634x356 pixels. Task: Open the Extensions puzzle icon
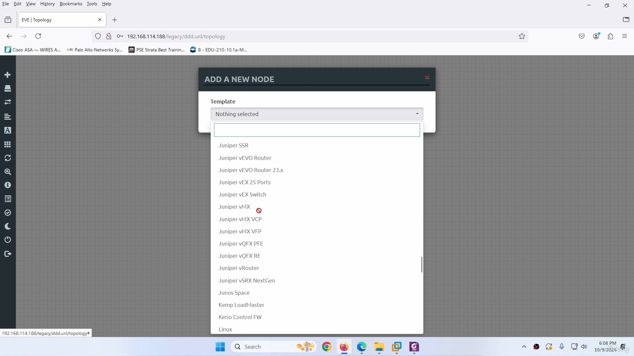coord(610,36)
